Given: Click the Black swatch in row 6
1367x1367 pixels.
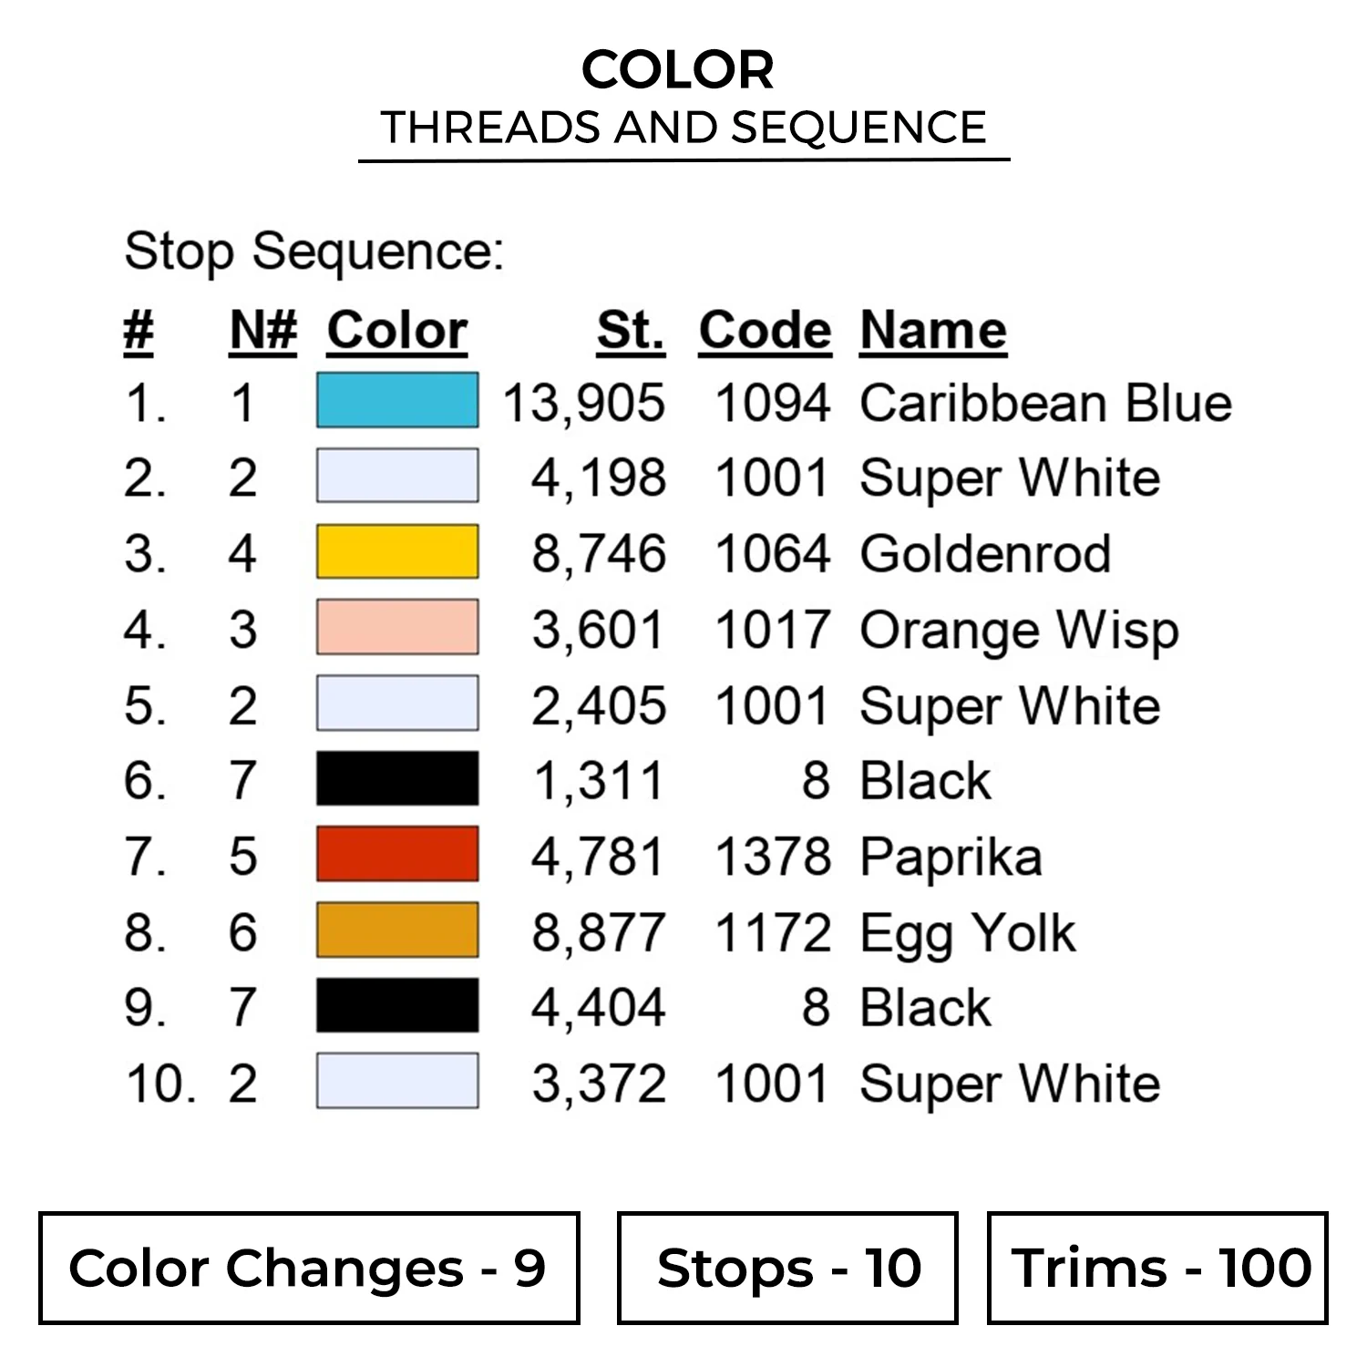Looking at the screenshot, I should [397, 779].
